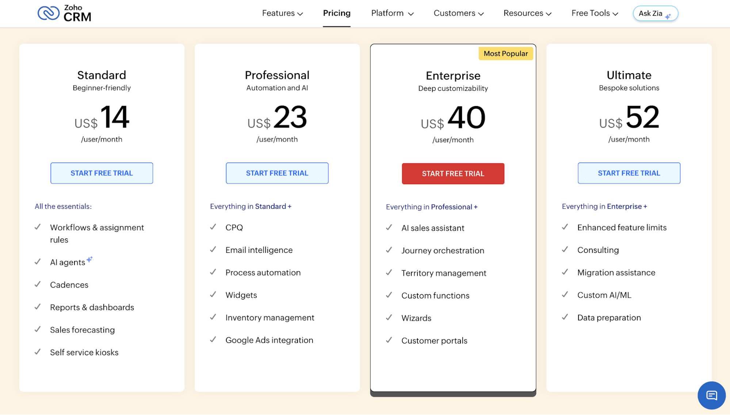Image resolution: width=730 pixels, height=415 pixels.
Task: Click the checkmark next to CPQ
Action: click(x=213, y=227)
